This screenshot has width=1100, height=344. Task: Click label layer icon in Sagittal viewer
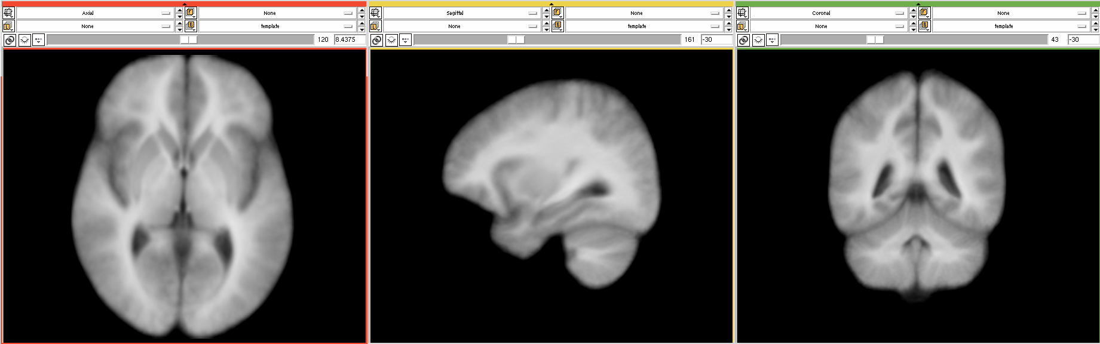(375, 26)
